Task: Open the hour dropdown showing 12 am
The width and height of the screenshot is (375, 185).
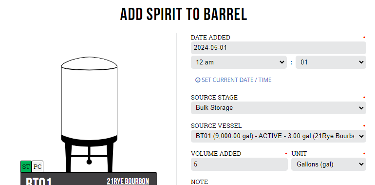Action: pos(239,62)
